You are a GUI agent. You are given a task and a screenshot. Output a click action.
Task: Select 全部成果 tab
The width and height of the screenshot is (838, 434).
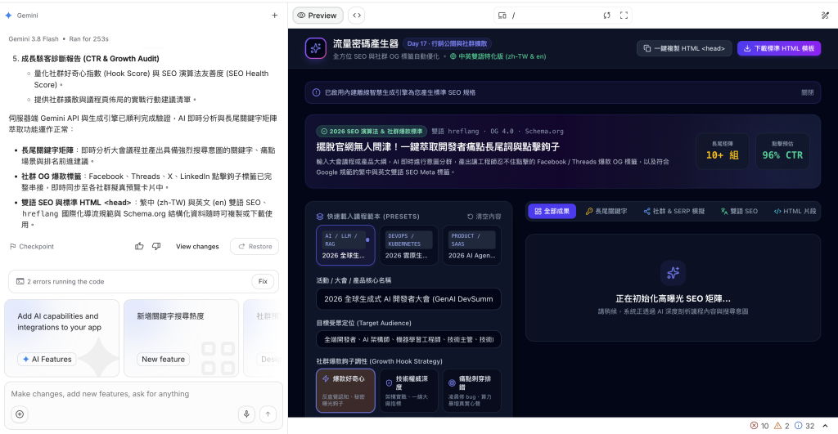(x=552, y=212)
